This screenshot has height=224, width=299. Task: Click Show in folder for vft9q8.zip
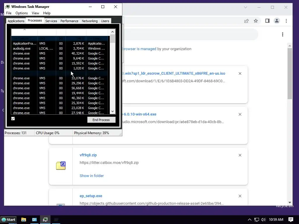click(x=92, y=176)
